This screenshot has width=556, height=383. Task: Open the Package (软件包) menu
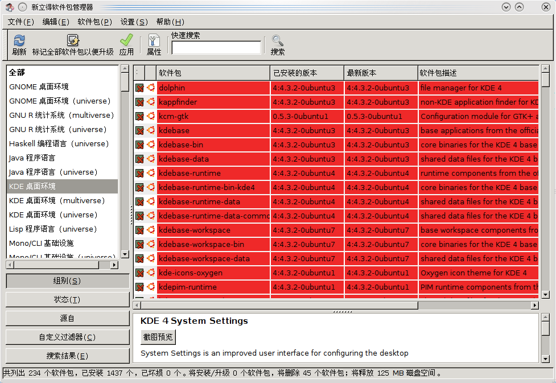click(x=94, y=22)
